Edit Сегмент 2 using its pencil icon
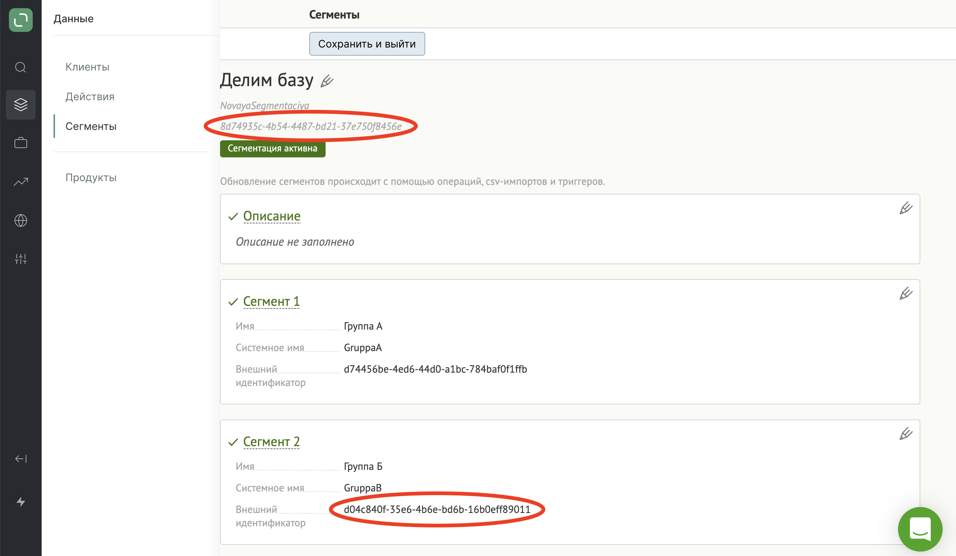 pyautogui.click(x=906, y=433)
